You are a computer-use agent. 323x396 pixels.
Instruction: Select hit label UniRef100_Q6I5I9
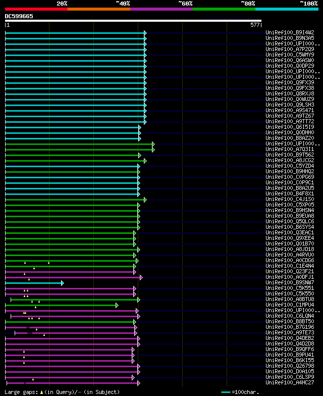[x=290, y=127]
